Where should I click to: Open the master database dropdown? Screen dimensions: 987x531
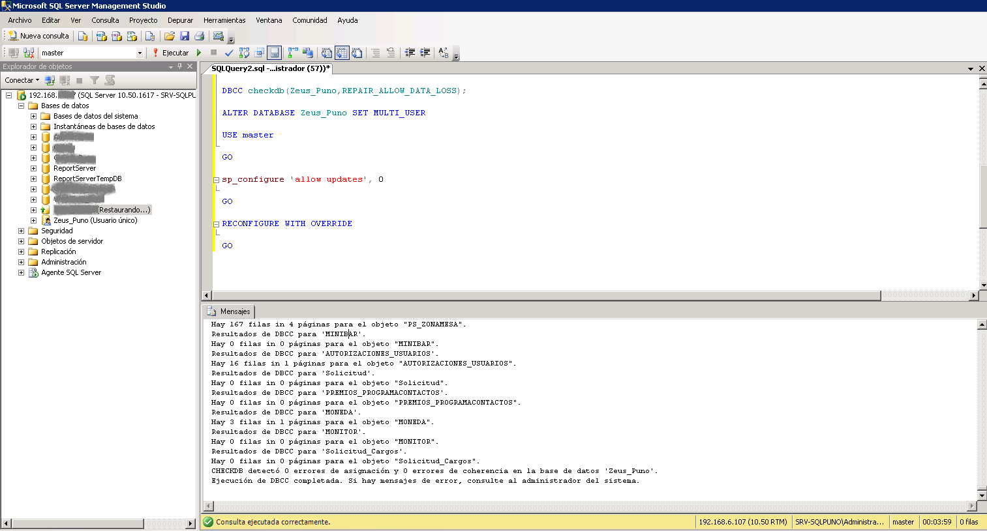coord(140,53)
